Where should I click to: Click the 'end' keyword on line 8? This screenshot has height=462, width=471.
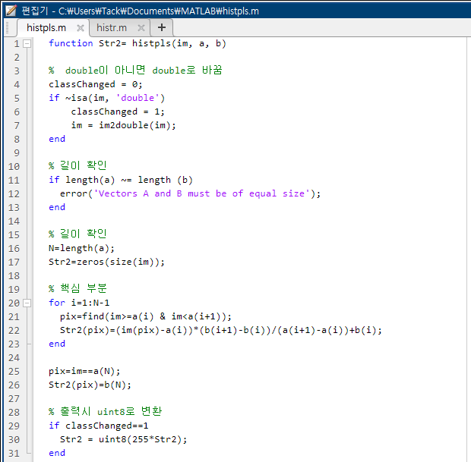[x=57, y=139]
